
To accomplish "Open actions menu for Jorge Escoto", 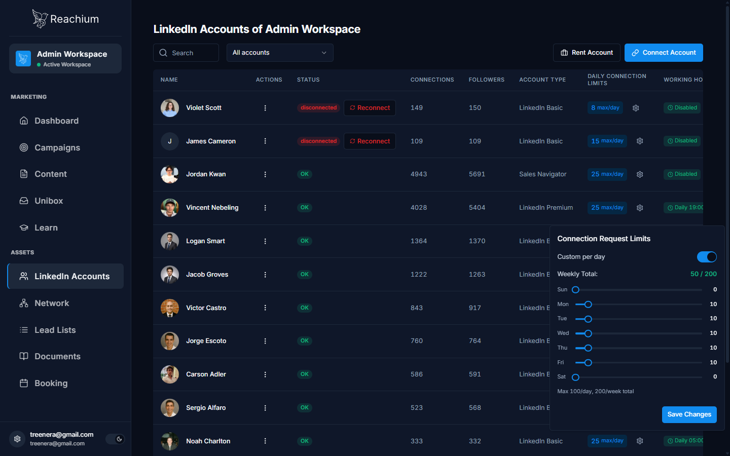I will [x=265, y=341].
